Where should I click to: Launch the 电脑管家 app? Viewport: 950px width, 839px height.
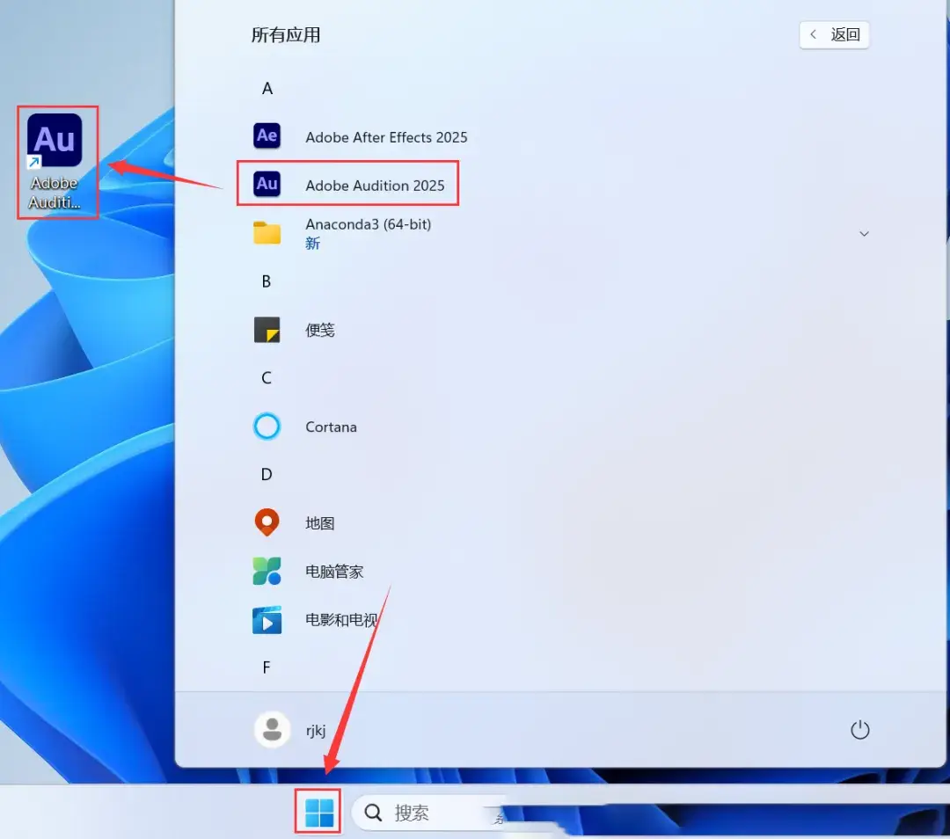[333, 572]
